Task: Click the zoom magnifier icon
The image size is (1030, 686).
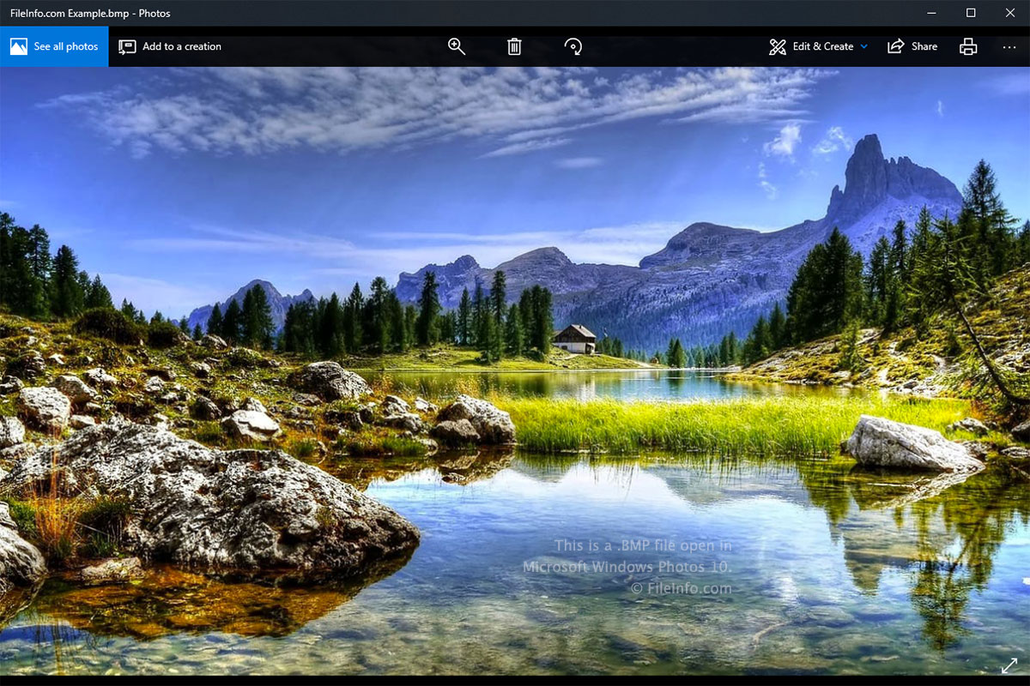Action: pos(457,46)
